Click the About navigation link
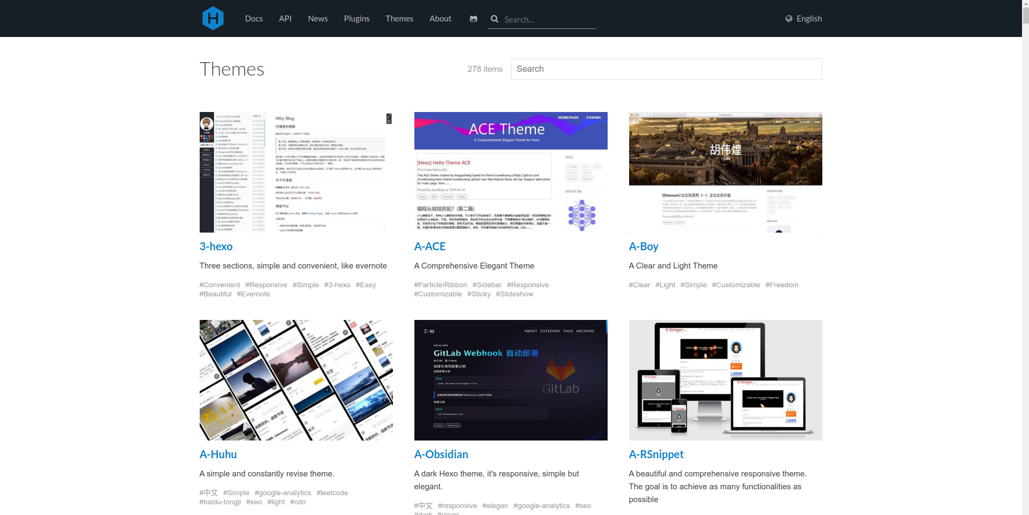1029x515 pixels. (x=440, y=19)
